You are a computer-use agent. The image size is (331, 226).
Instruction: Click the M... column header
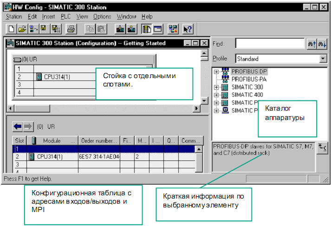click(x=142, y=140)
